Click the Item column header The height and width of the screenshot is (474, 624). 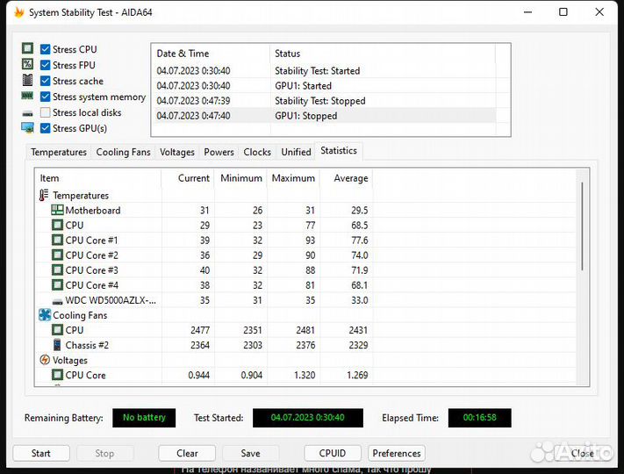point(98,178)
